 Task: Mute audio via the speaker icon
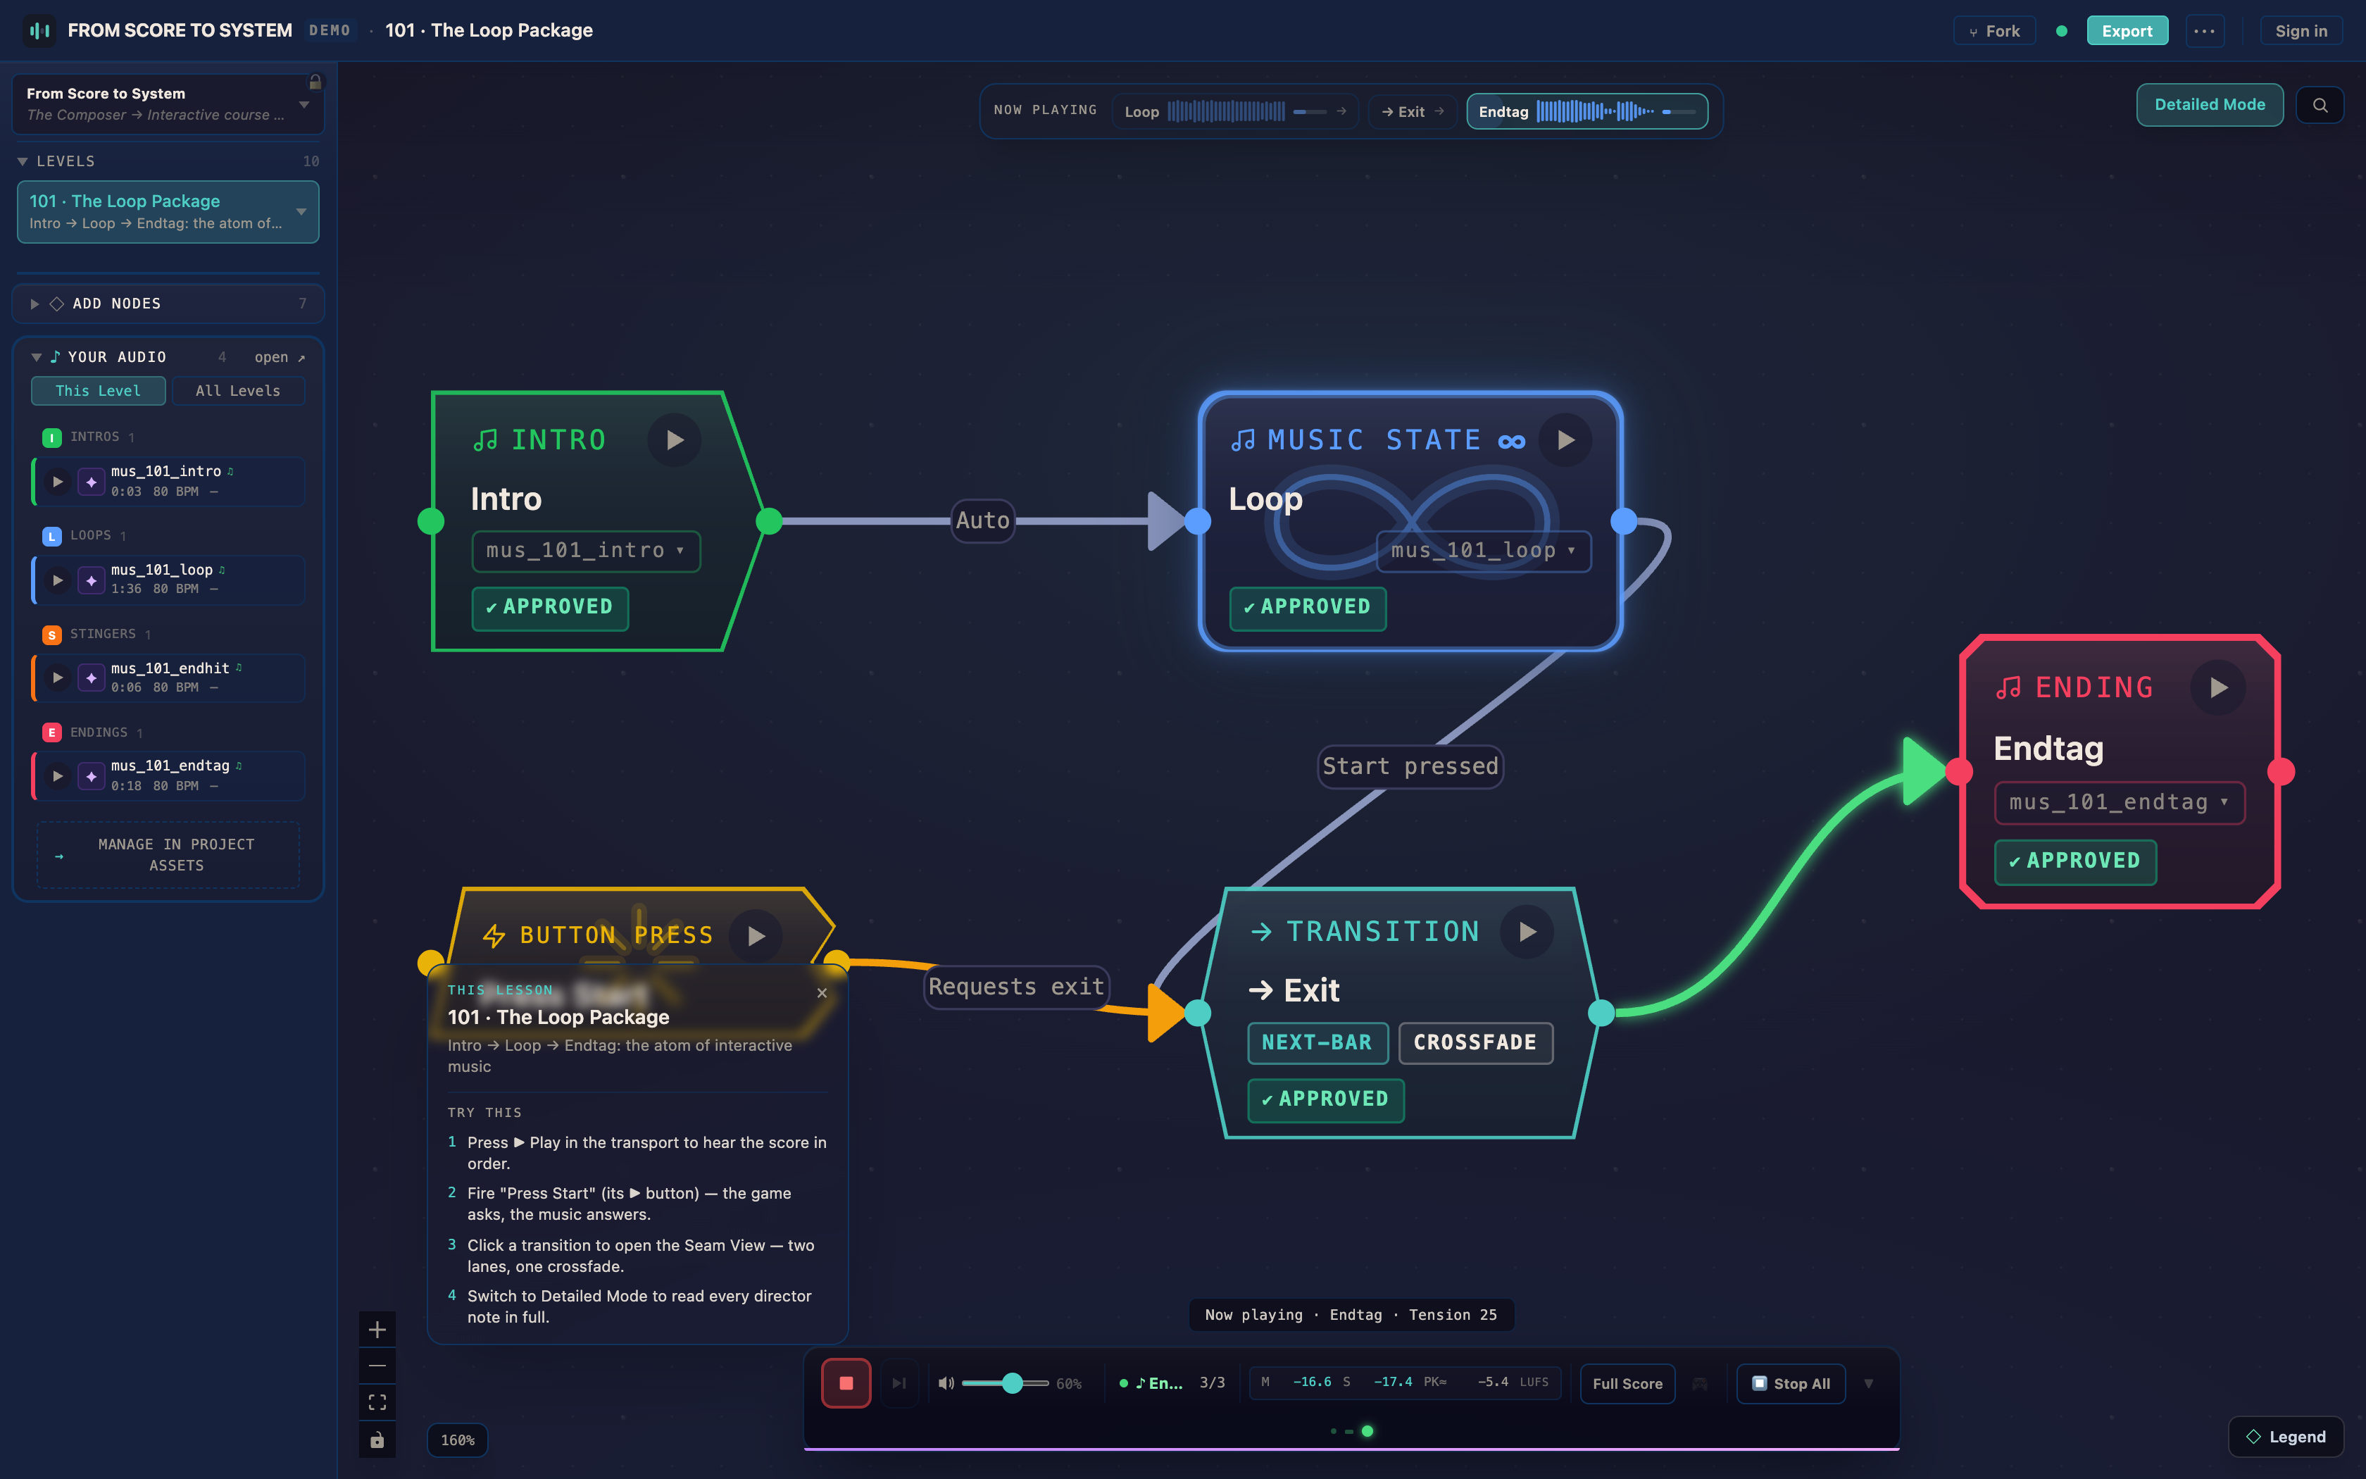point(946,1383)
